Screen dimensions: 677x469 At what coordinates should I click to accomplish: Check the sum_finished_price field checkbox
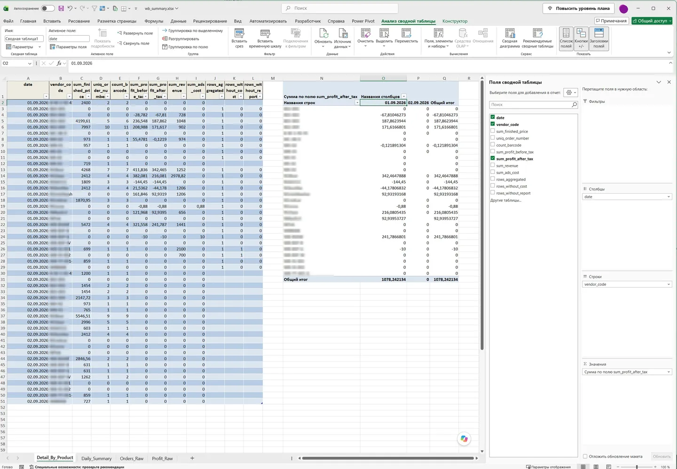(x=493, y=131)
